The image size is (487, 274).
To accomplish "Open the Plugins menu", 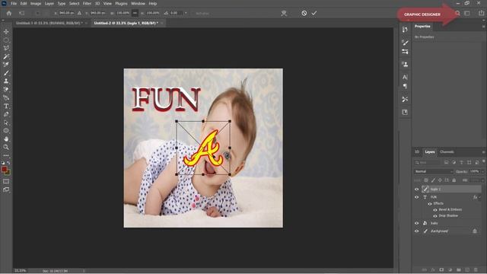I will pos(121,3).
